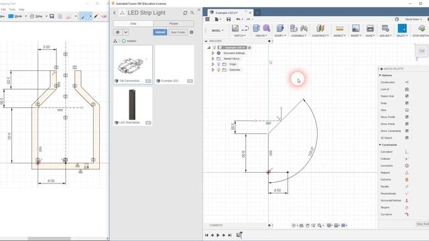This screenshot has width=429, height=241.
Task: Expand the Named Views tree node
Action: click(x=213, y=59)
